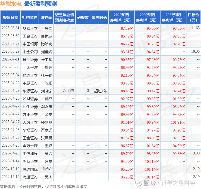
Task: Click the 中原证券 institution cell
Action: pyautogui.click(x=30, y=83)
